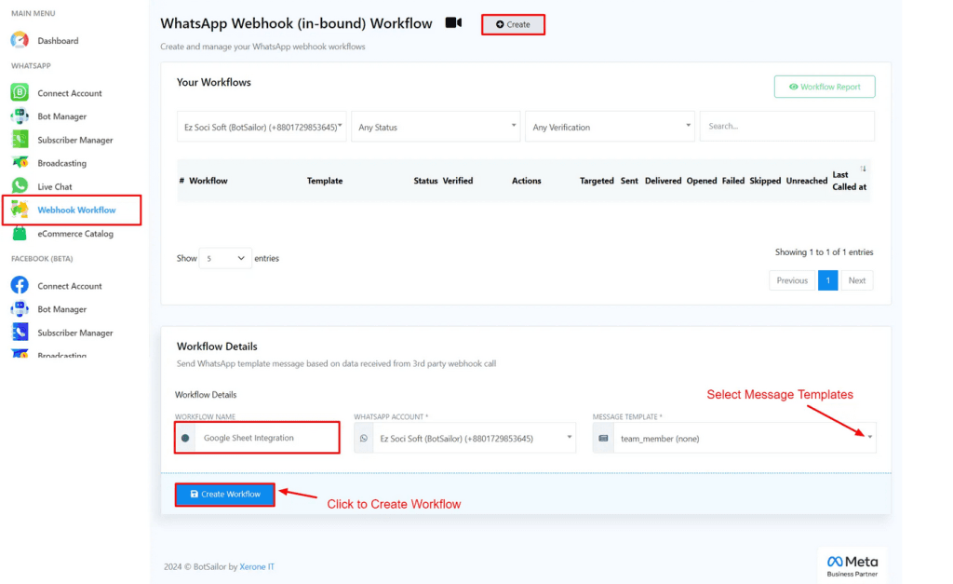Click the eCommerce Catalog bag icon

point(20,234)
